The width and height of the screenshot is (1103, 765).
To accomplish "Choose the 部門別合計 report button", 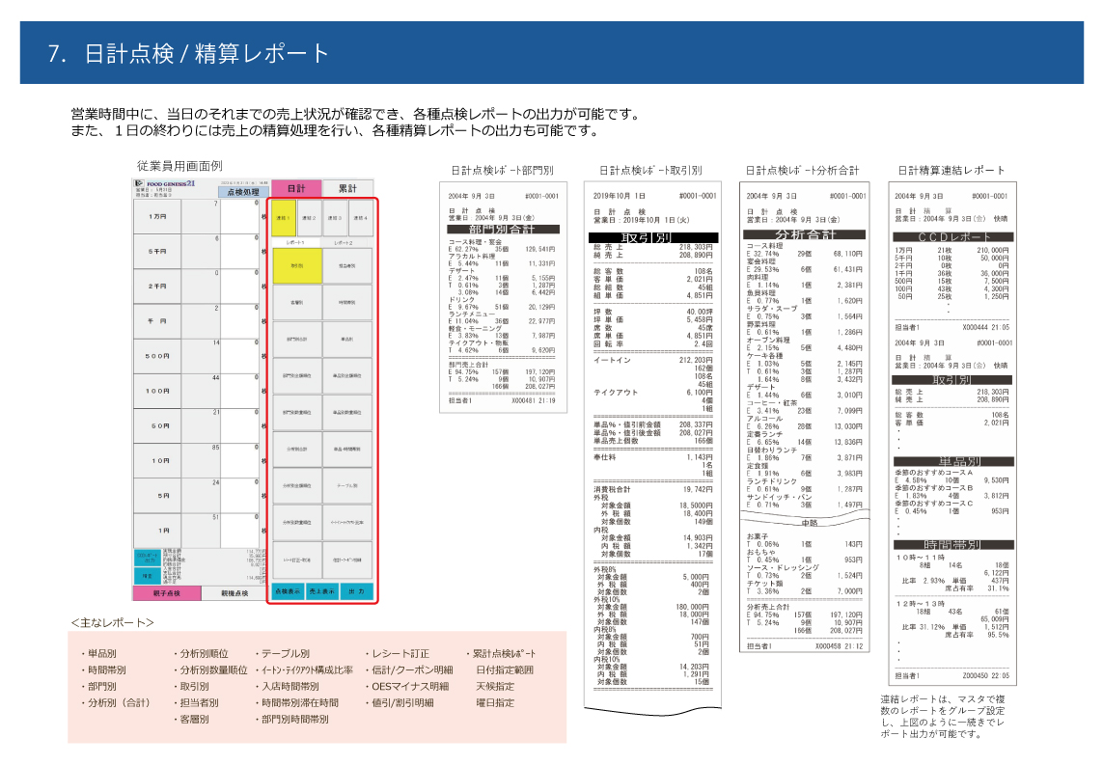I will pos(297,339).
